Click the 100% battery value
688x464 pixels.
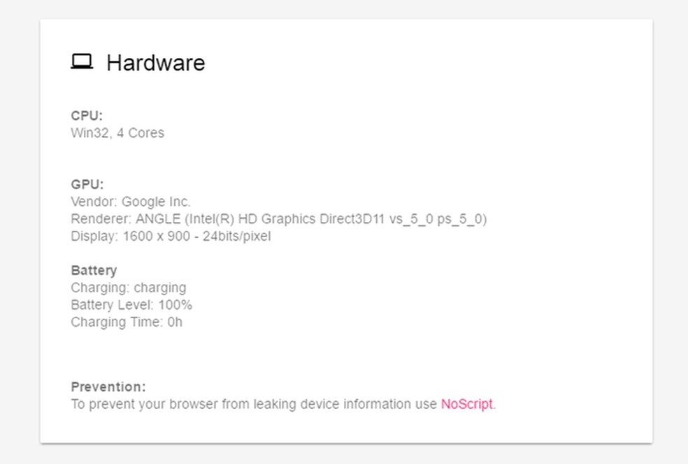pyautogui.click(x=178, y=305)
